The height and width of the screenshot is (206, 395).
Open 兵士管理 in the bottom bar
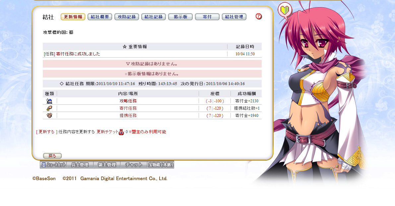click(80, 165)
